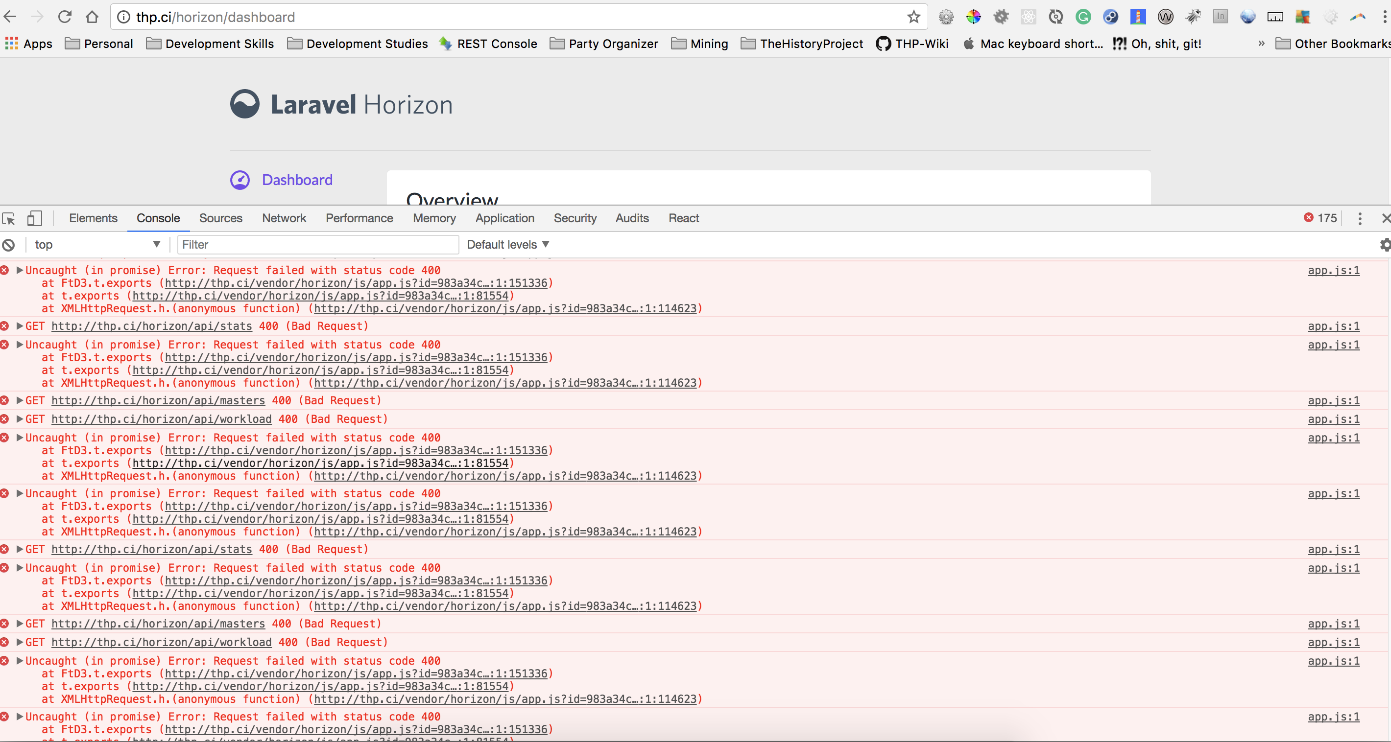Click the browser home icon
The height and width of the screenshot is (742, 1391).
[92, 17]
